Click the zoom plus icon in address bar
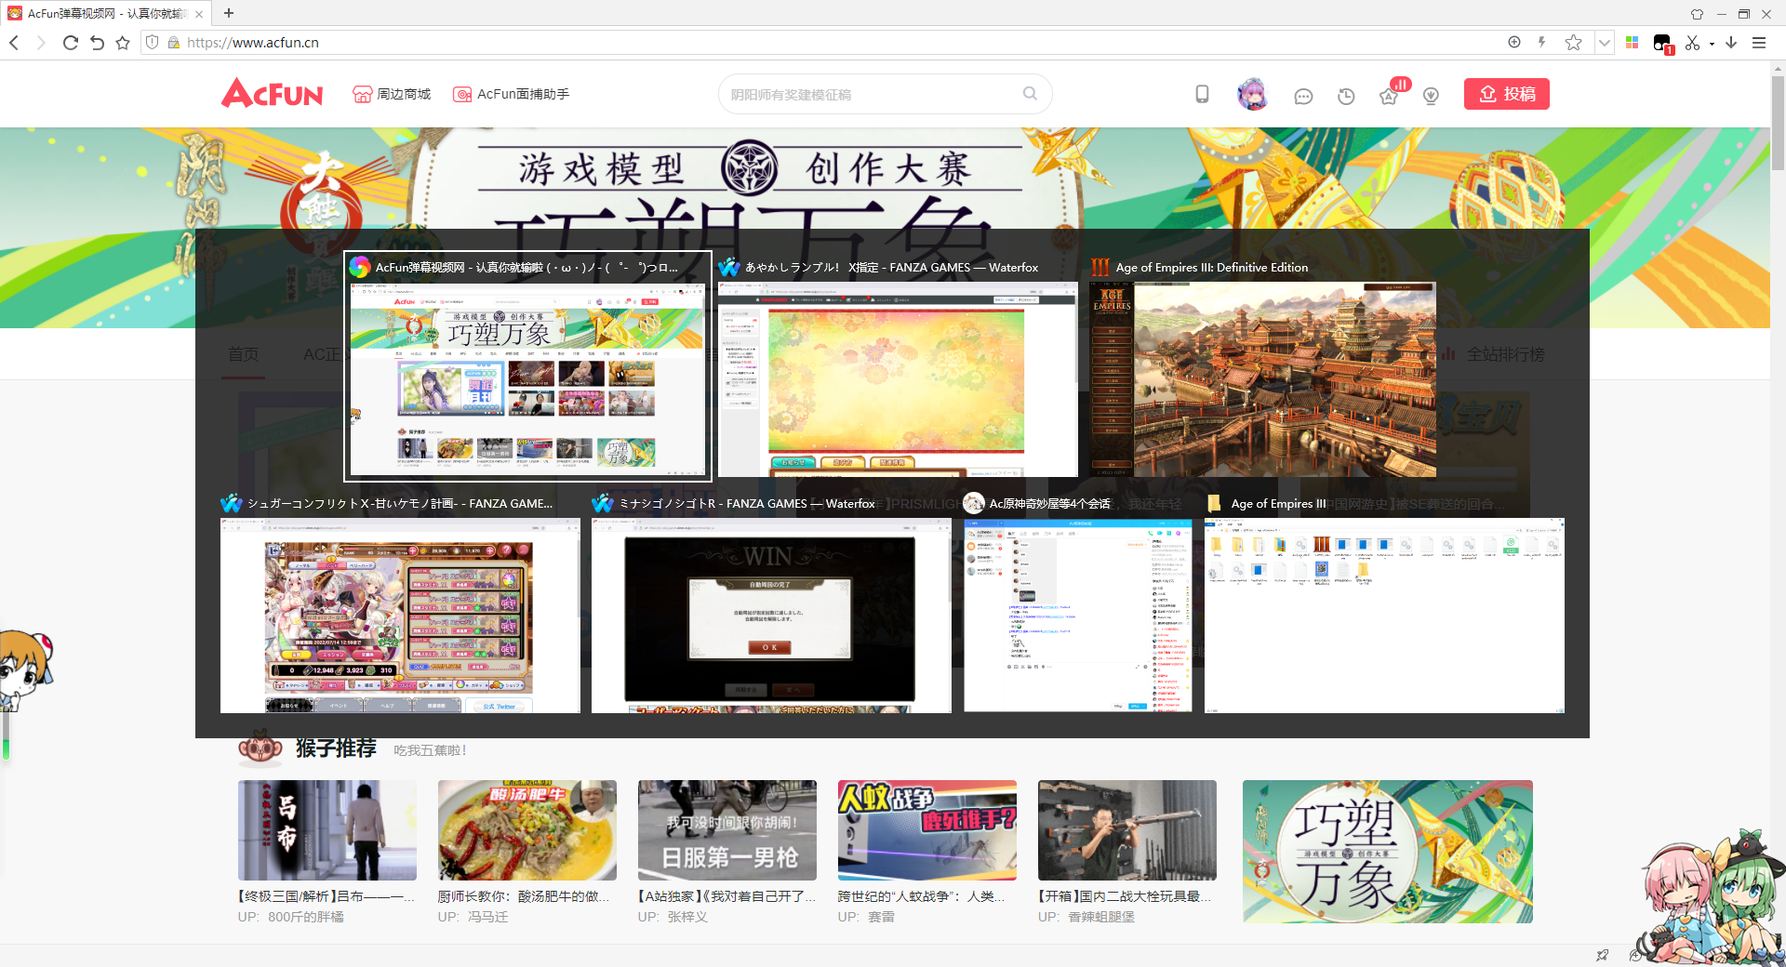 tap(1514, 42)
